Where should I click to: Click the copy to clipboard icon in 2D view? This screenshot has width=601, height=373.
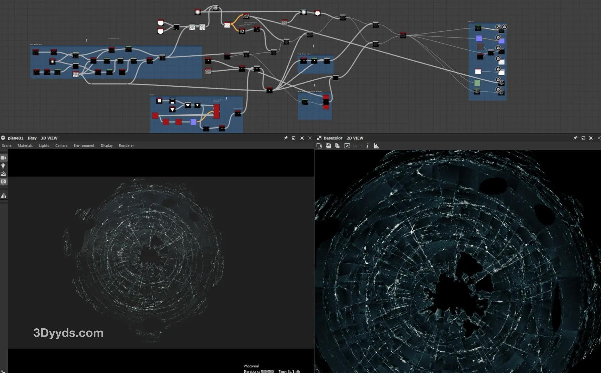tap(337, 146)
